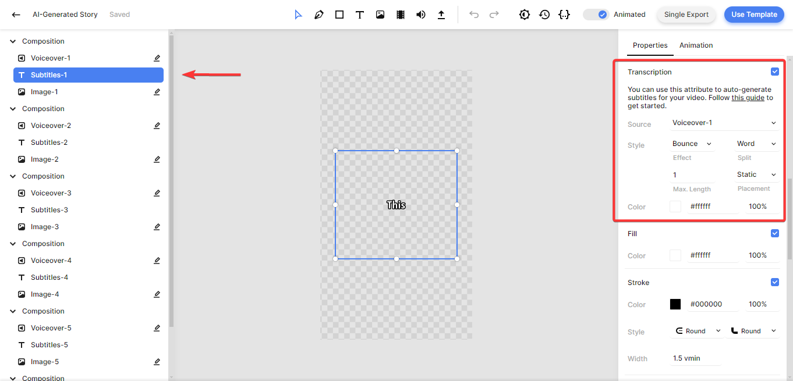
Task: Open version history clock icon
Action: point(544,15)
